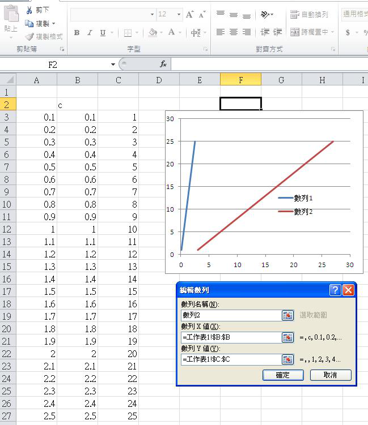368x425 pixels.
Task: Click the bottom align icon
Action: pyautogui.click(x=247, y=15)
